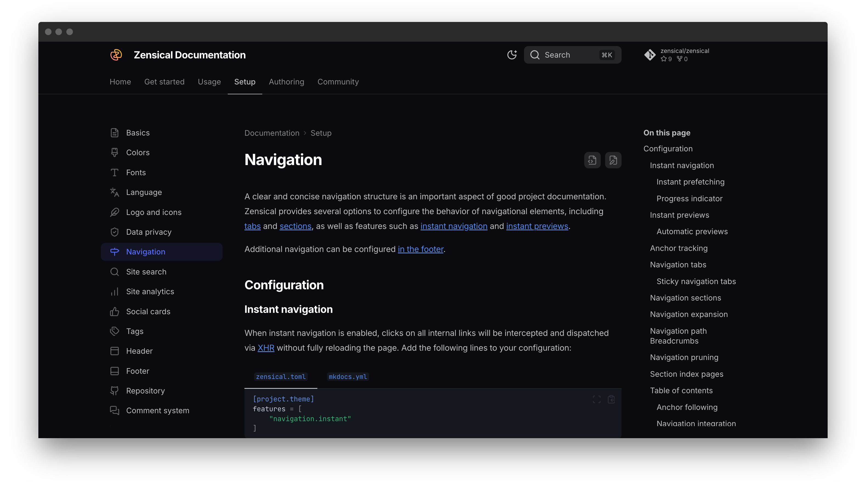
Task: Follow the 'in the footer' link
Action: click(420, 249)
